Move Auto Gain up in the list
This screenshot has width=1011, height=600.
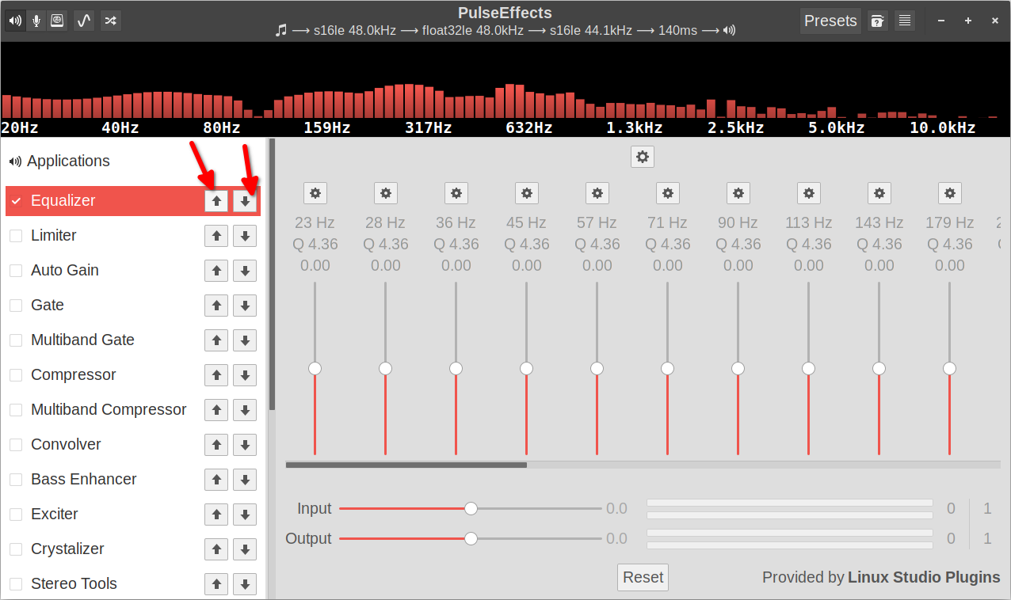pos(216,271)
